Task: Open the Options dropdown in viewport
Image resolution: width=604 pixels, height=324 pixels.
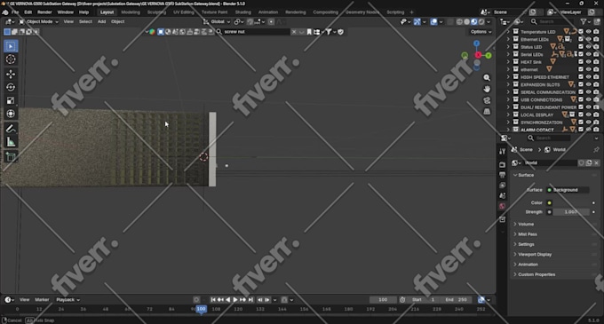Action: [481, 32]
